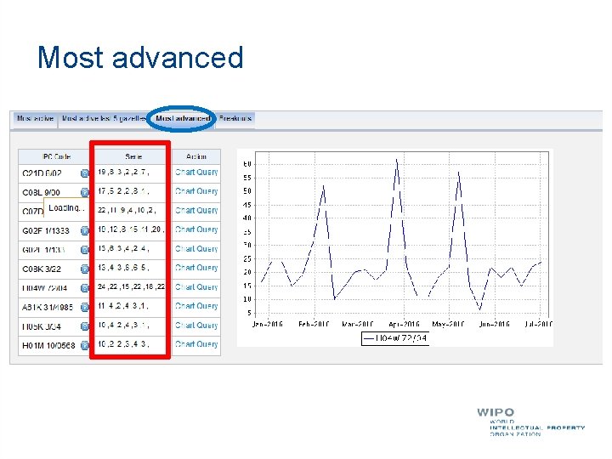This screenshot has height=459, width=612.
Task: Select the serie values for C21D 6/02
Action: pos(123,172)
